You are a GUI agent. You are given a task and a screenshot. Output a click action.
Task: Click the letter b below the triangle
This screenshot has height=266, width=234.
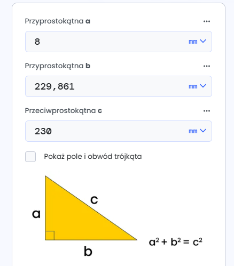pyautogui.click(x=88, y=251)
